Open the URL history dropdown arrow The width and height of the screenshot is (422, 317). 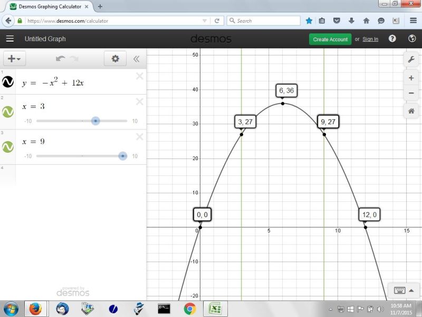click(205, 21)
